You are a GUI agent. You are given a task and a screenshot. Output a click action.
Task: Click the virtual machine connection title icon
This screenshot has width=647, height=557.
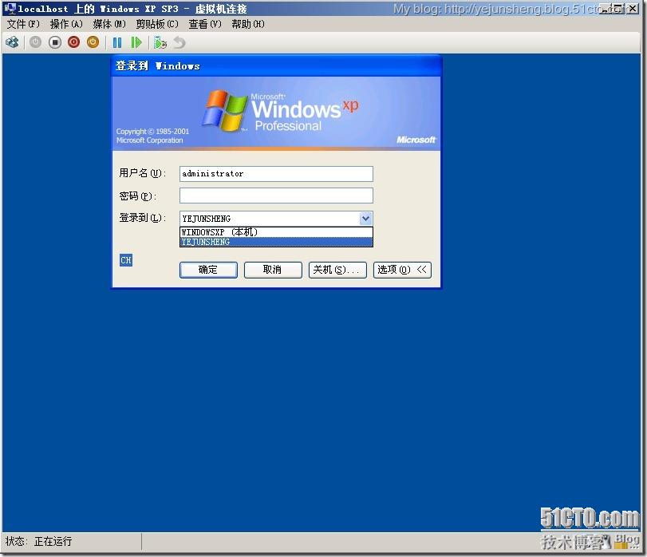10,8
